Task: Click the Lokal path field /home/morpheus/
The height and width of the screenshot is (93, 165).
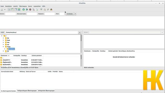Action: pos(42,32)
